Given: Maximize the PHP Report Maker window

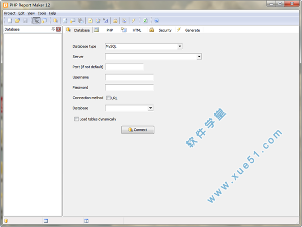Looking at the screenshot, I should coord(280,4).
